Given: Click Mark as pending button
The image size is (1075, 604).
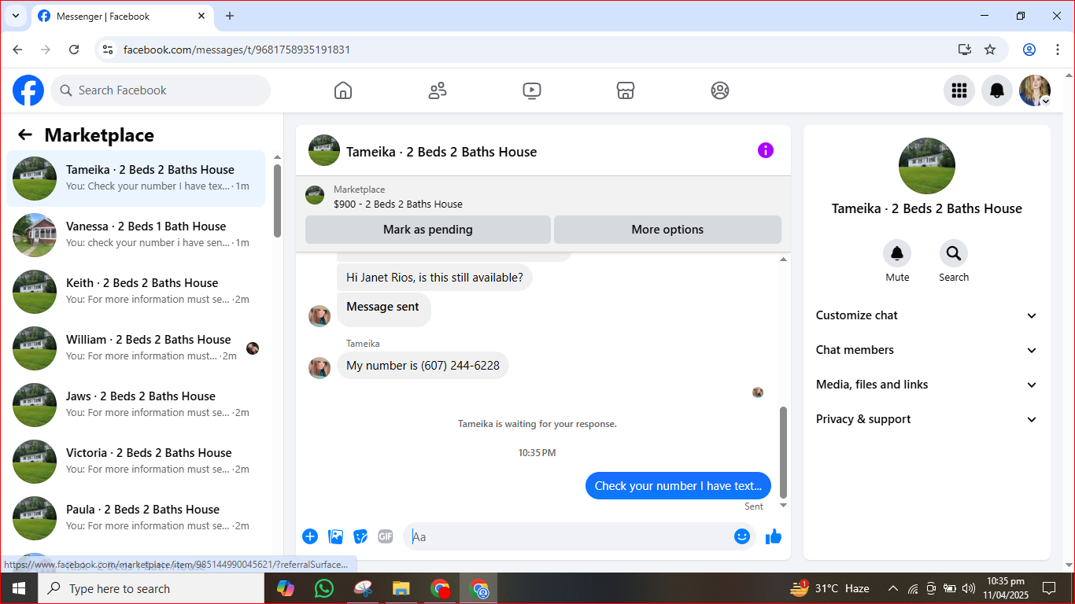Looking at the screenshot, I should (428, 230).
